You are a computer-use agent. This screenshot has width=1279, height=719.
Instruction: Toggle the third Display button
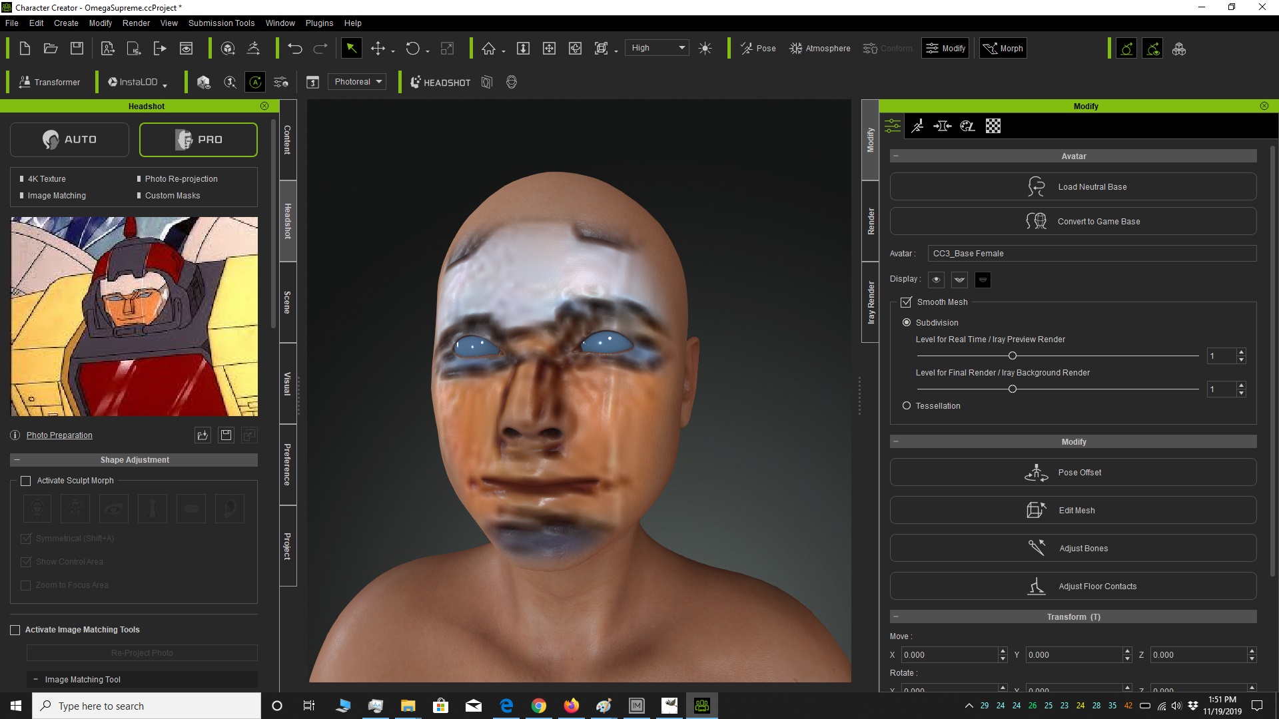tap(983, 280)
